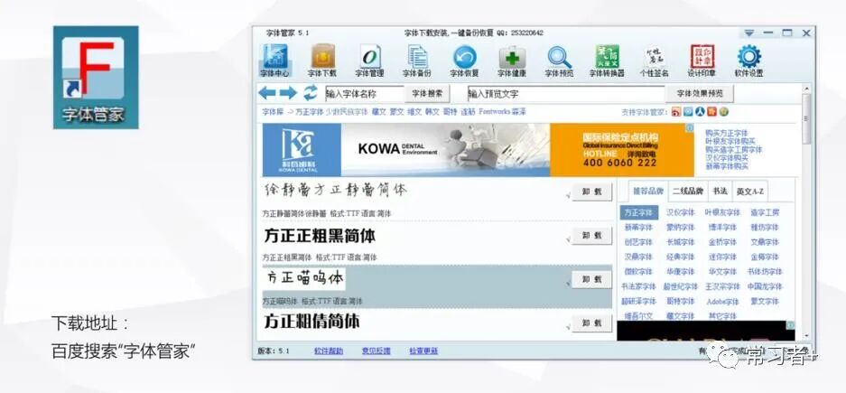Switch to the 推荐品牌 tab

(x=648, y=192)
